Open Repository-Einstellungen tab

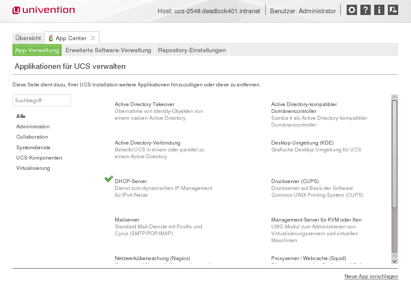(192, 50)
